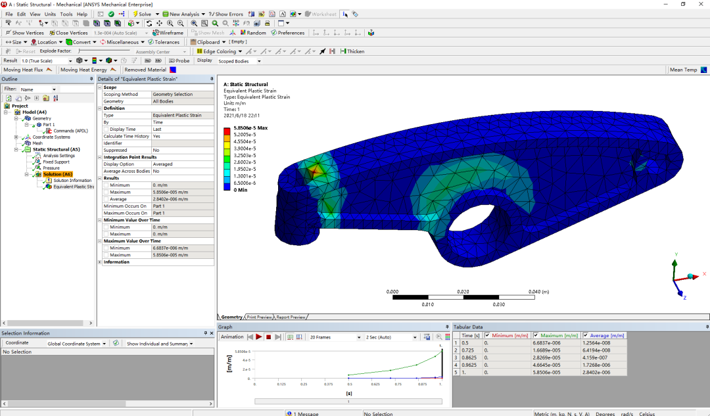
Task: Toggle Wireframe display mode
Action: click(x=168, y=33)
